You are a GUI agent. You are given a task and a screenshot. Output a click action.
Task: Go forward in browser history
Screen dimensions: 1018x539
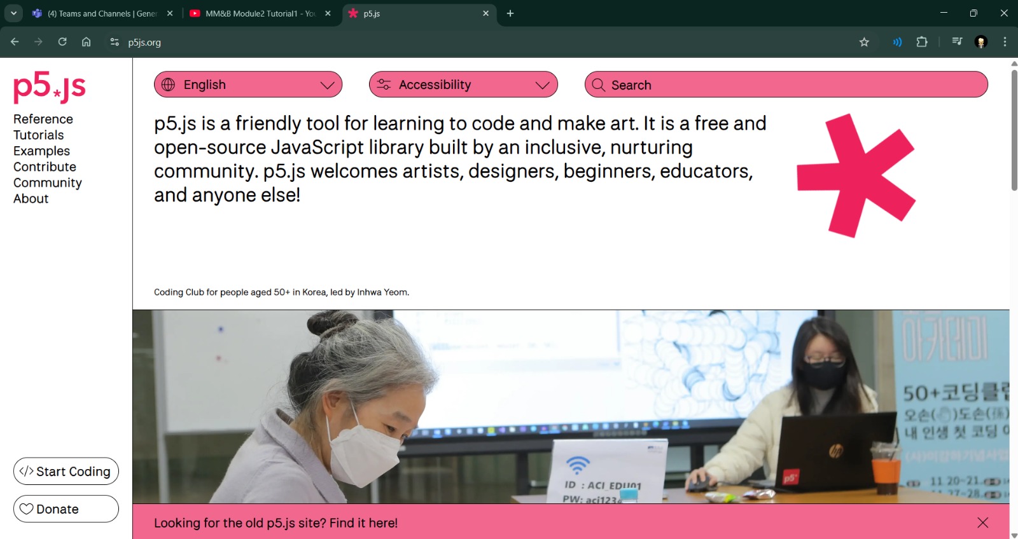pos(38,42)
